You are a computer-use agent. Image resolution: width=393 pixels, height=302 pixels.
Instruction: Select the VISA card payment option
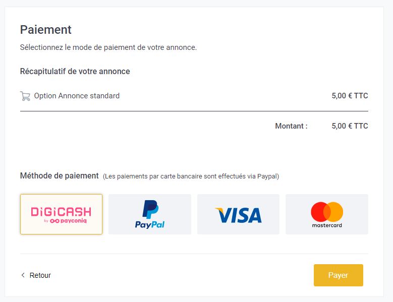coord(238,214)
